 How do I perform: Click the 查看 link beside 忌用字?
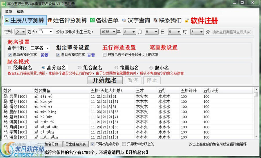pyautogui.click(x=91, y=55)
